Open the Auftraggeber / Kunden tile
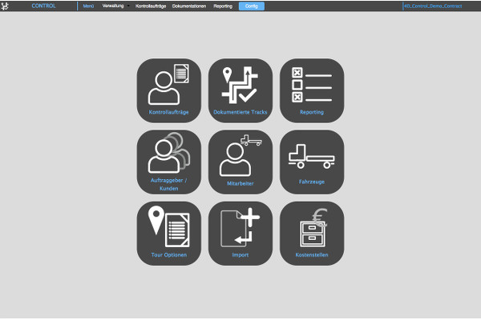Image resolution: width=481 pixels, height=320 pixels. coord(168,162)
